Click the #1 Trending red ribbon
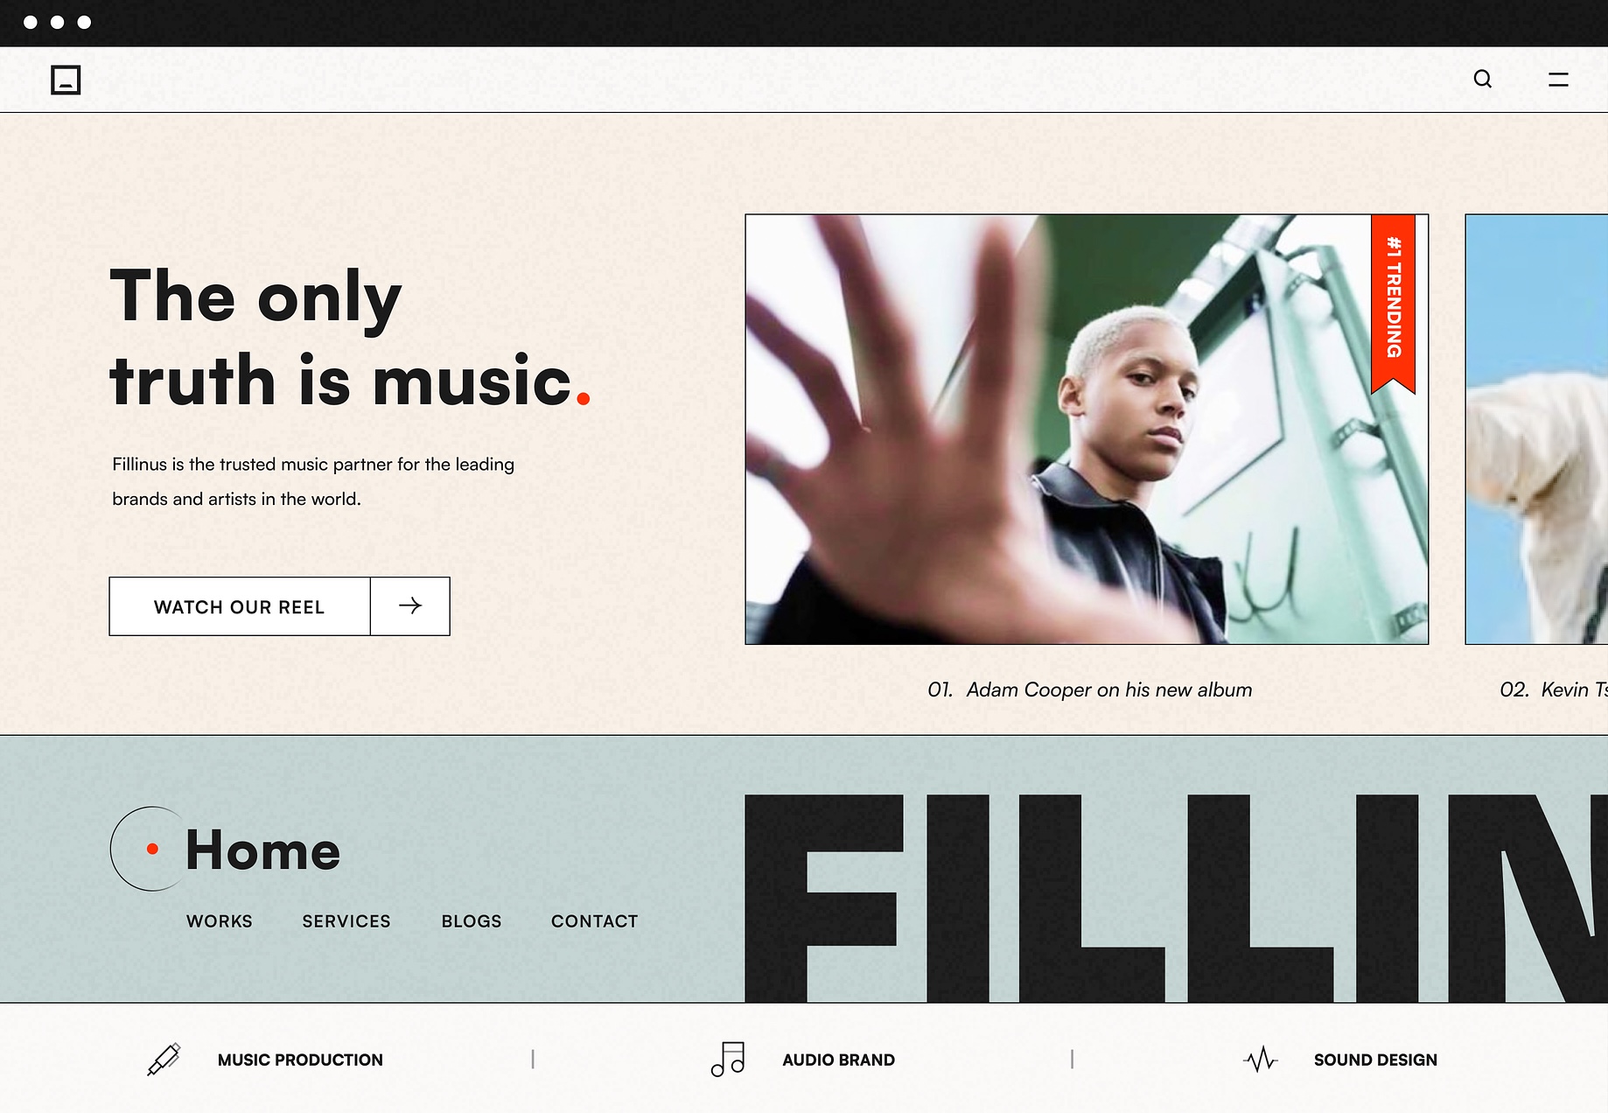Image resolution: width=1608 pixels, height=1113 pixels. pos(1393,304)
